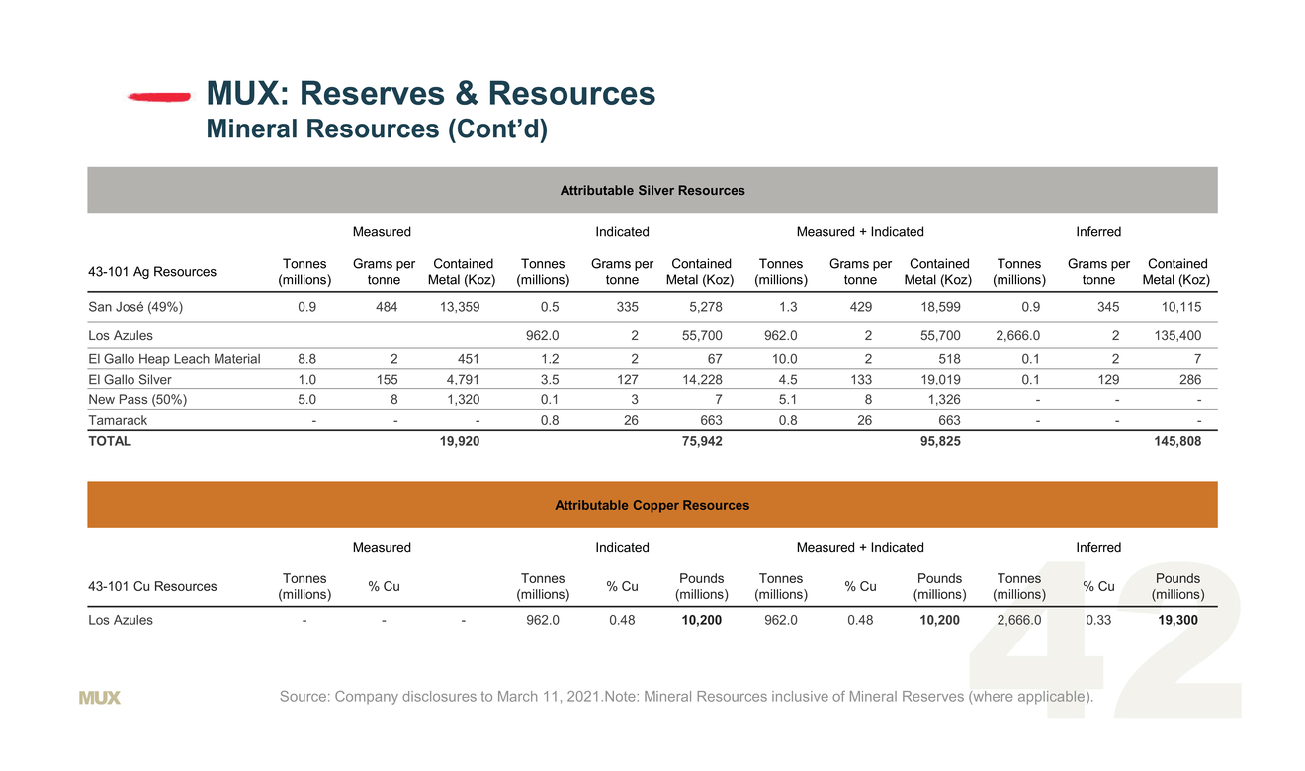Screen dimensions: 1305x771
Task: Click El Gallo Silver measured grade 155
Action: point(387,380)
